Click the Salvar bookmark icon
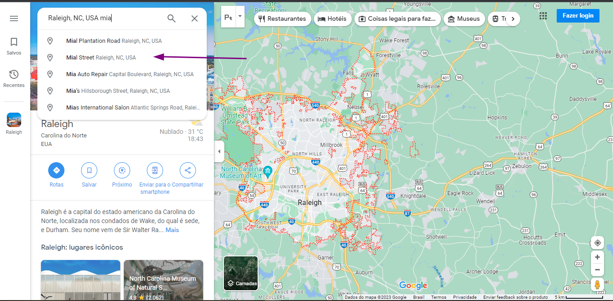This screenshot has height=301, width=613. [x=89, y=170]
